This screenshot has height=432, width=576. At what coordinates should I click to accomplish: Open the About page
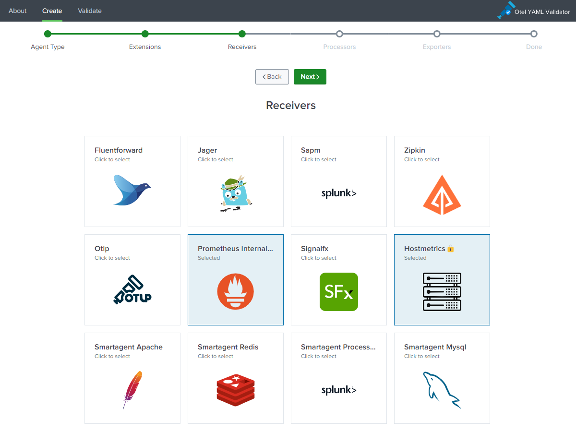[18, 11]
